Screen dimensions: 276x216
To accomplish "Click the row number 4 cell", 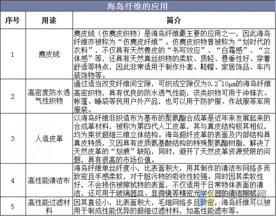I will pos(13,181).
